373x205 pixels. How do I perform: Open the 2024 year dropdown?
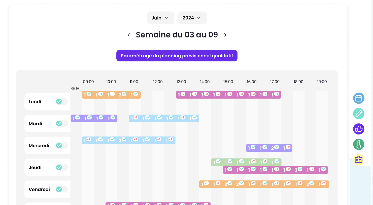tap(192, 18)
